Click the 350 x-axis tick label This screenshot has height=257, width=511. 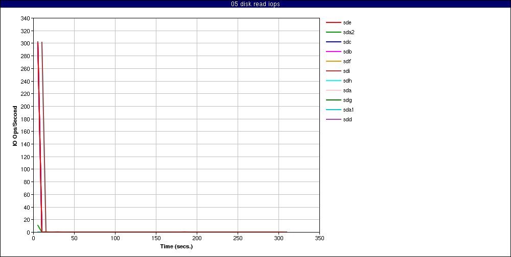pos(320,239)
